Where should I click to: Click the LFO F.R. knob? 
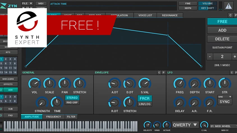[x=210, y=102]
